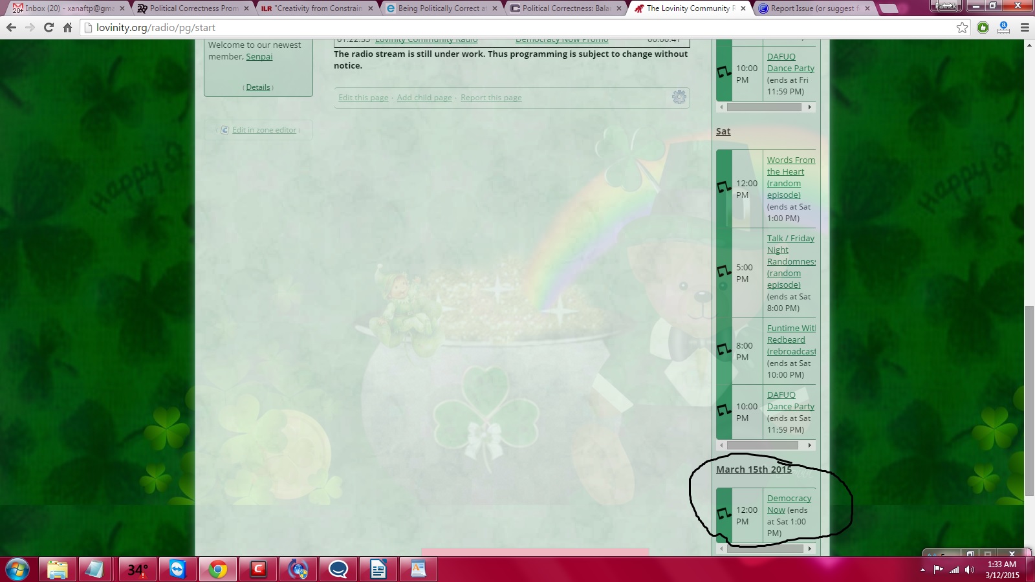Click the Edit in zone editor link
This screenshot has height=582, width=1035.
pos(264,130)
